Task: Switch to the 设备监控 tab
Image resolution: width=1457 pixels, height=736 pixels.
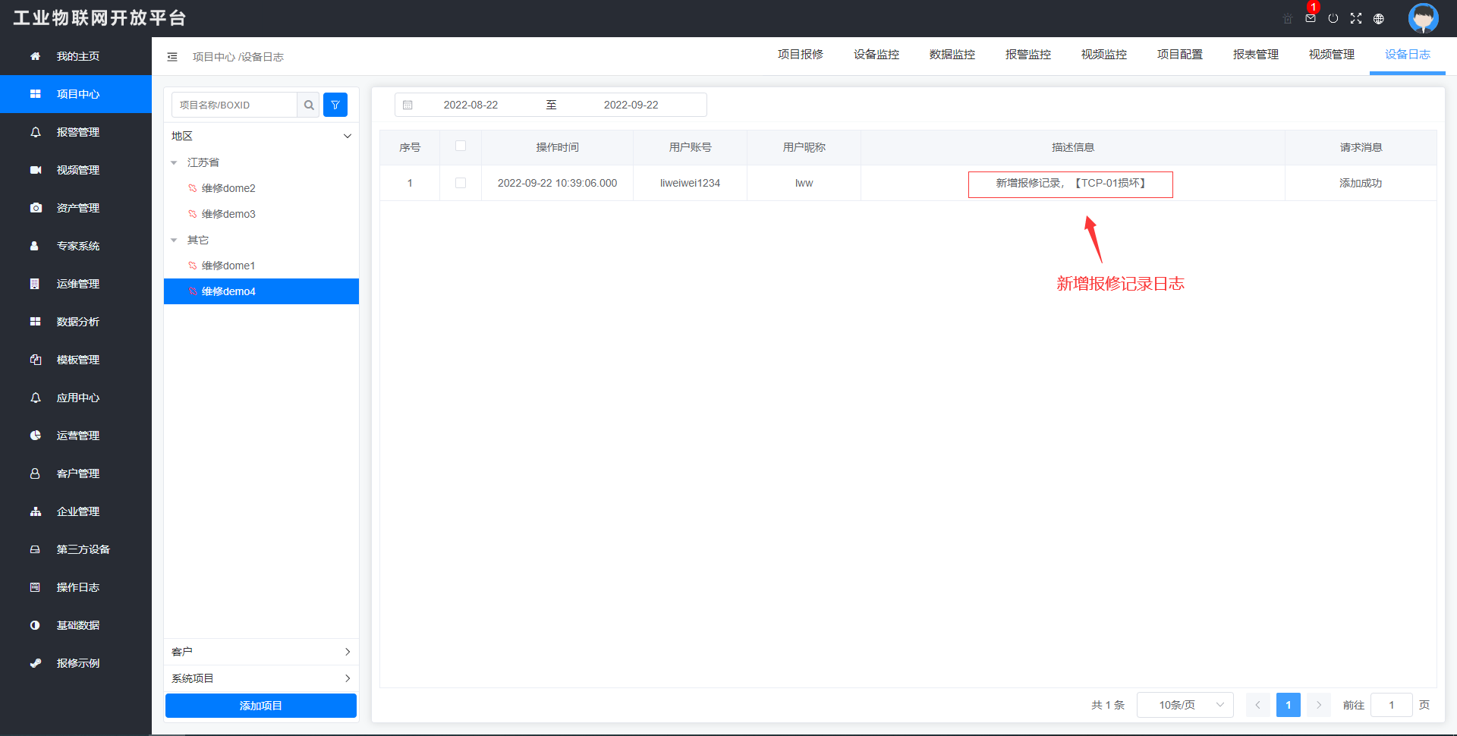Action: click(x=876, y=55)
